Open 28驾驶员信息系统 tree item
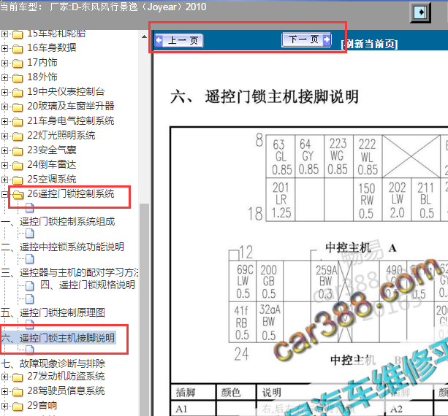Viewport: 448px width, 416px height. (x=66, y=391)
